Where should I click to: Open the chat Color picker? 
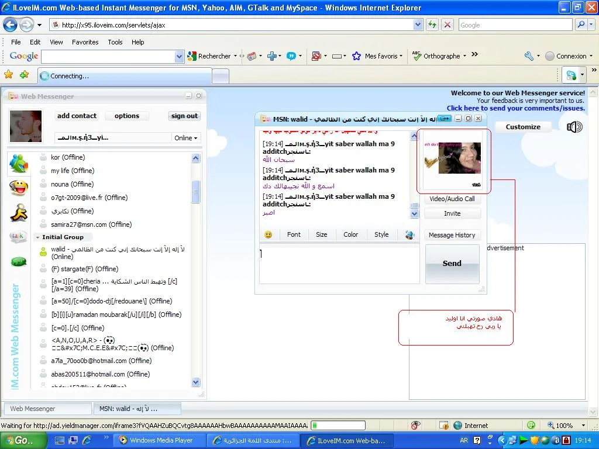(350, 234)
